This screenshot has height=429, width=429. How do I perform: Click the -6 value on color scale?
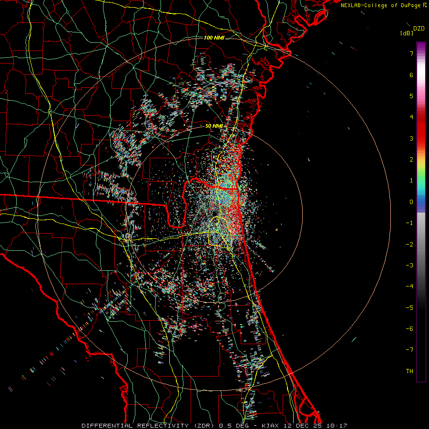click(x=409, y=329)
